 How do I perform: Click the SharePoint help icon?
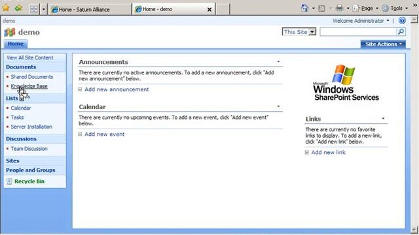pos(402,20)
